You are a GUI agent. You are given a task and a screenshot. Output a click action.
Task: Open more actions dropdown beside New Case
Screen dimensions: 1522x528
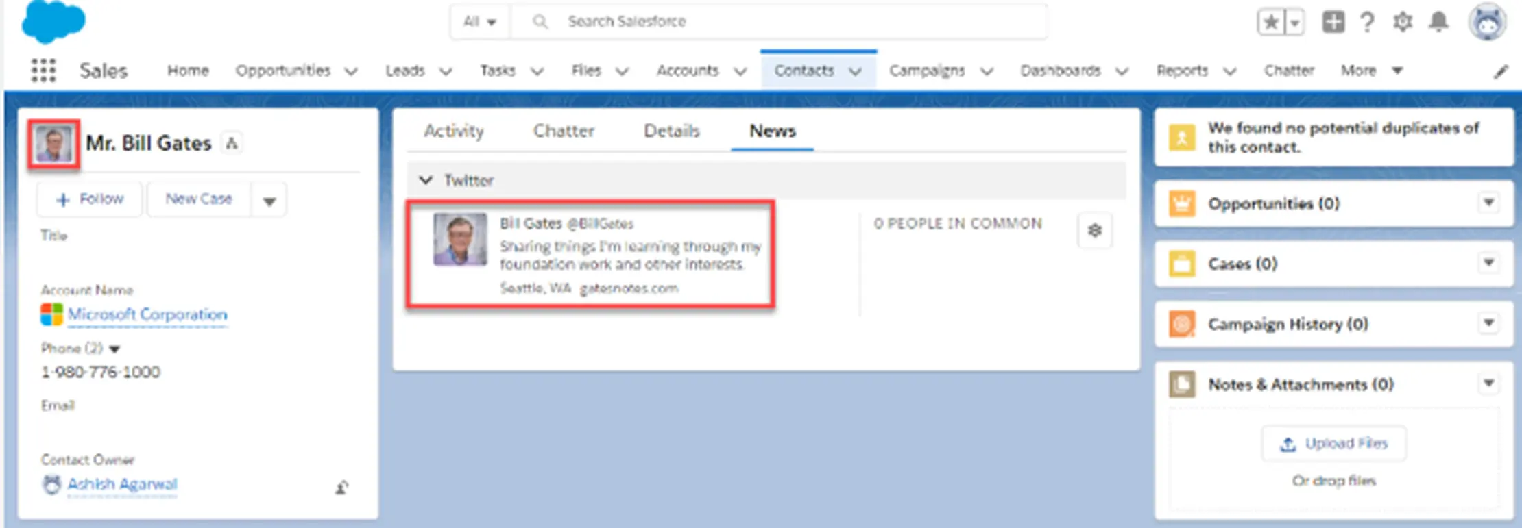click(269, 201)
